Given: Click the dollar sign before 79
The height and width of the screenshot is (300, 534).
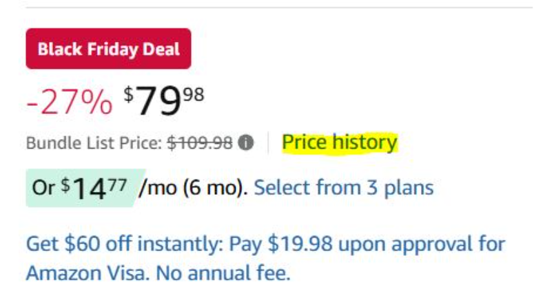Looking at the screenshot, I should 129,95.
